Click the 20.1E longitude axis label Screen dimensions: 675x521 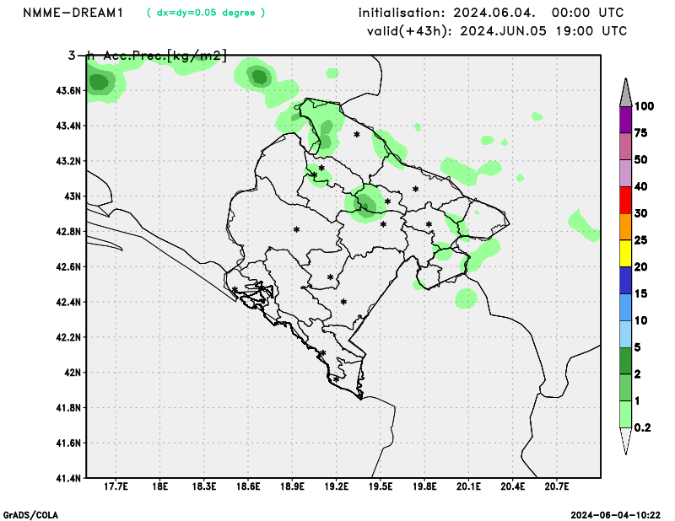468,486
